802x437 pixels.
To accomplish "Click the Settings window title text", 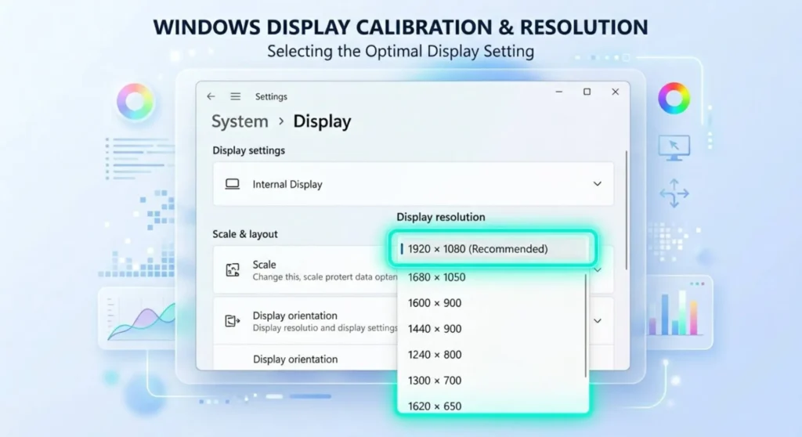I will point(271,96).
